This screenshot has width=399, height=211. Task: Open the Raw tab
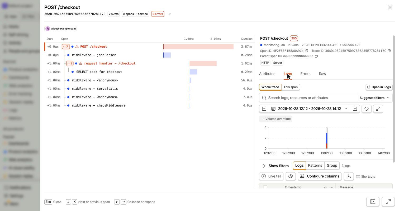coord(322,74)
